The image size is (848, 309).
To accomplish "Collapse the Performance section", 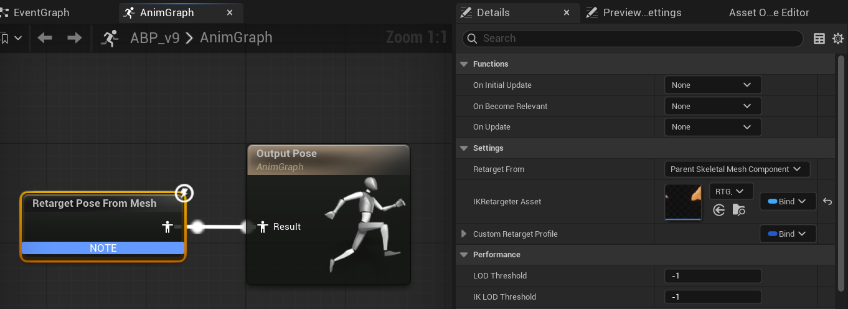I will point(463,255).
